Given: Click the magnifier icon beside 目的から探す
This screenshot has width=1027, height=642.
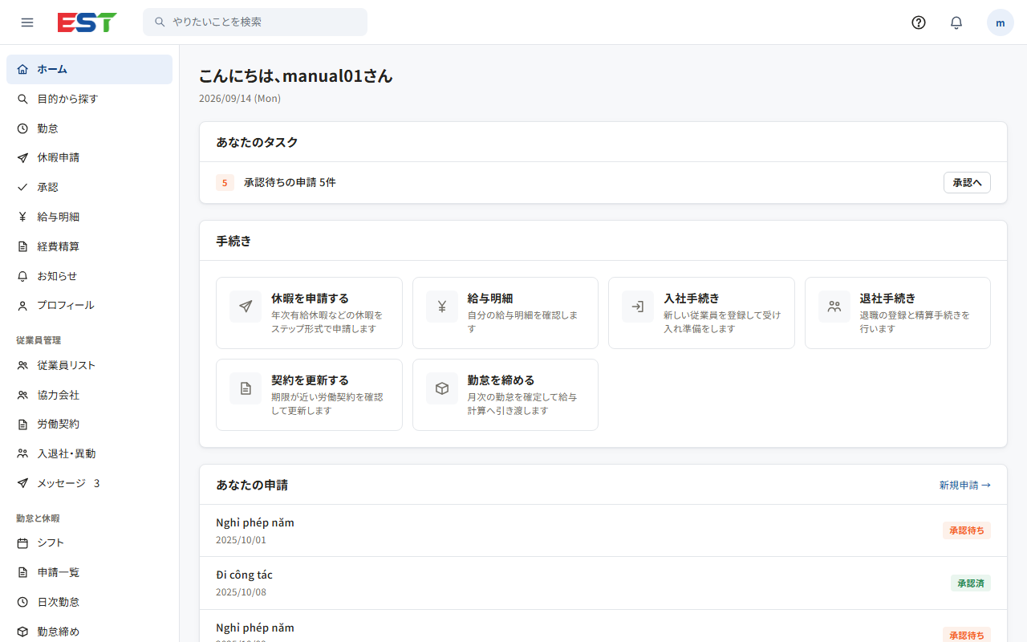Looking at the screenshot, I should (22, 99).
